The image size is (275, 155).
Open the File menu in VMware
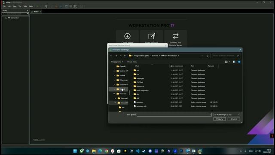tap(4, 6)
